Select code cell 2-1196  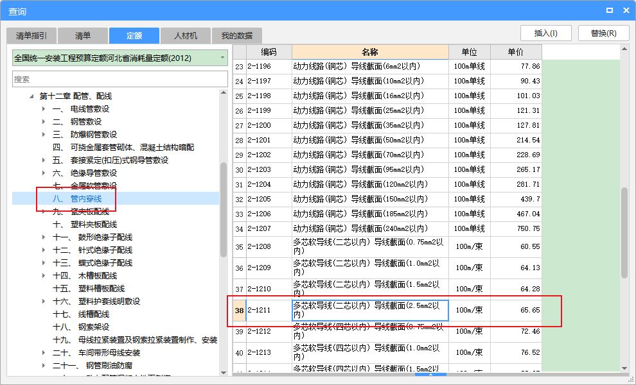coord(269,66)
